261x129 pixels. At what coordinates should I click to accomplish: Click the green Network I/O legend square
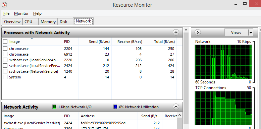[x=54, y=107]
